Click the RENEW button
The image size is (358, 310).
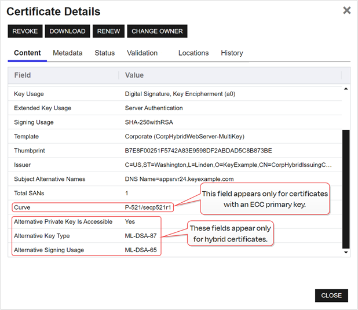[x=108, y=31]
